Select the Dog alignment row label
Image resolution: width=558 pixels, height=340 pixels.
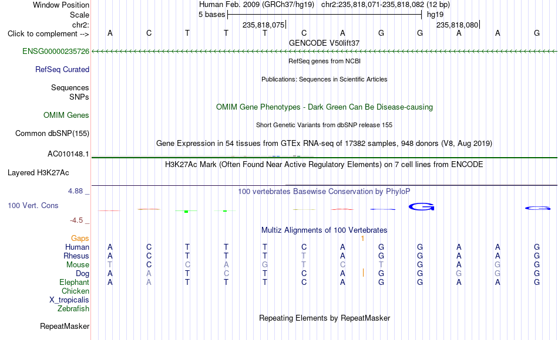click(x=82, y=274)
